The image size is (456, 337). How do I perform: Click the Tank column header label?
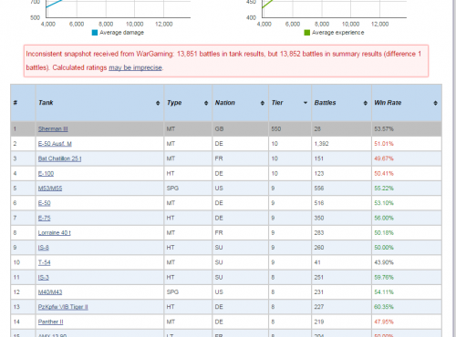[x=46, y=103]
